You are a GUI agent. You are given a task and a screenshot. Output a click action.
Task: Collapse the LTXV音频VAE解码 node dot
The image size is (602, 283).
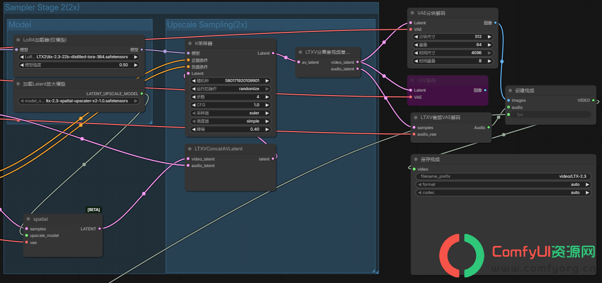click(416, 117)
